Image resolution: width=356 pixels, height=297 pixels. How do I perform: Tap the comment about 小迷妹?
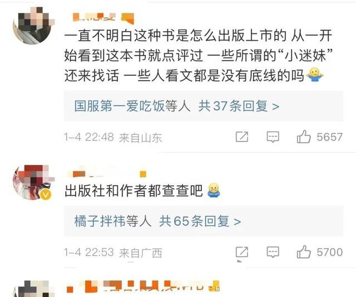[198, 56]
